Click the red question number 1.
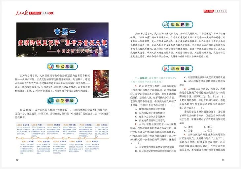Image resolution: width=241 pixels, height=169 pixels. [x=136, y=86]
